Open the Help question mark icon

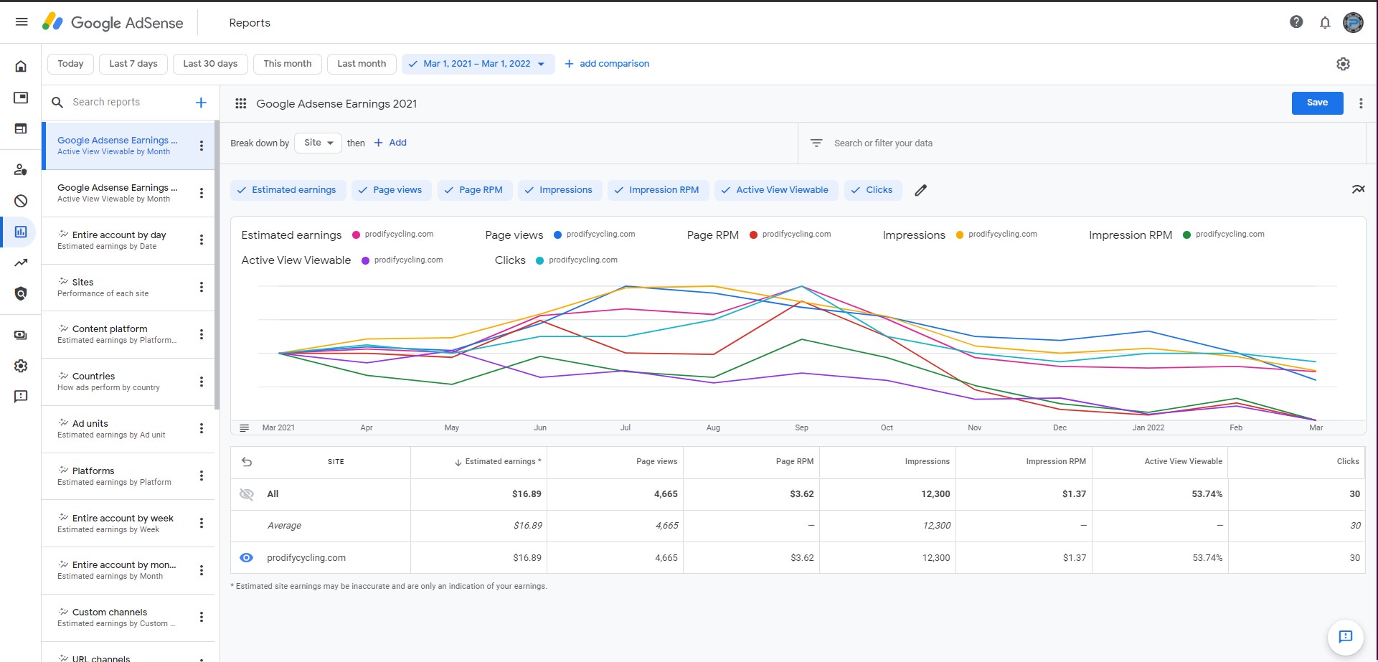1296,22
